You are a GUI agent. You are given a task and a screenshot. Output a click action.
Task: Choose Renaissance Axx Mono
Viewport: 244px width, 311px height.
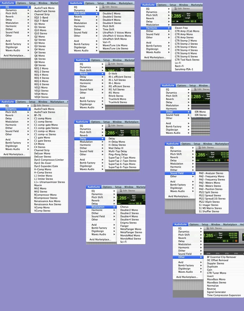(47, 201)
